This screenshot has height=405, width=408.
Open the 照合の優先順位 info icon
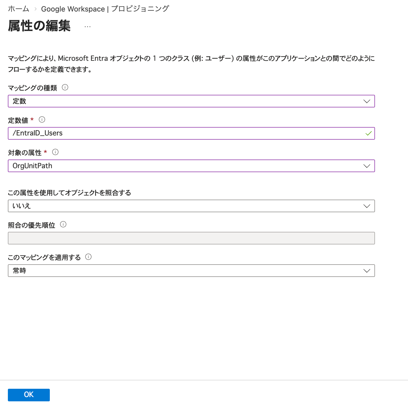click(x=63, y=225)
